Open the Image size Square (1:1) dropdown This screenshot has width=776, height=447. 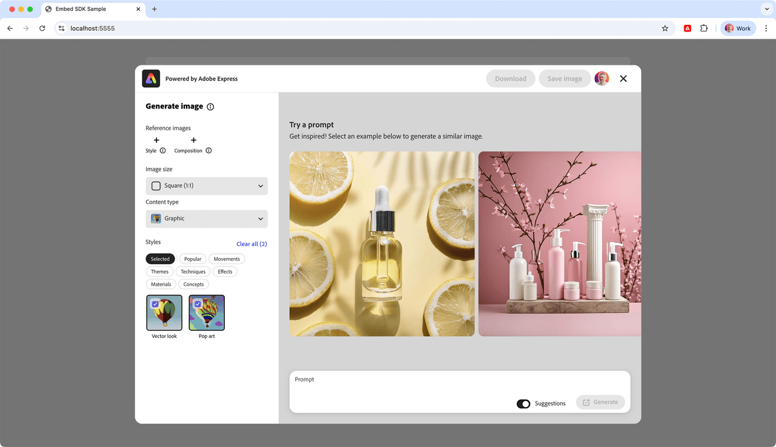(x=207, y=186)
